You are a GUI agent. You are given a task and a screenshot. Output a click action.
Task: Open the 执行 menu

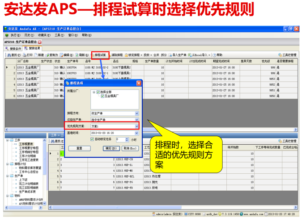click(x=15, y=35)
